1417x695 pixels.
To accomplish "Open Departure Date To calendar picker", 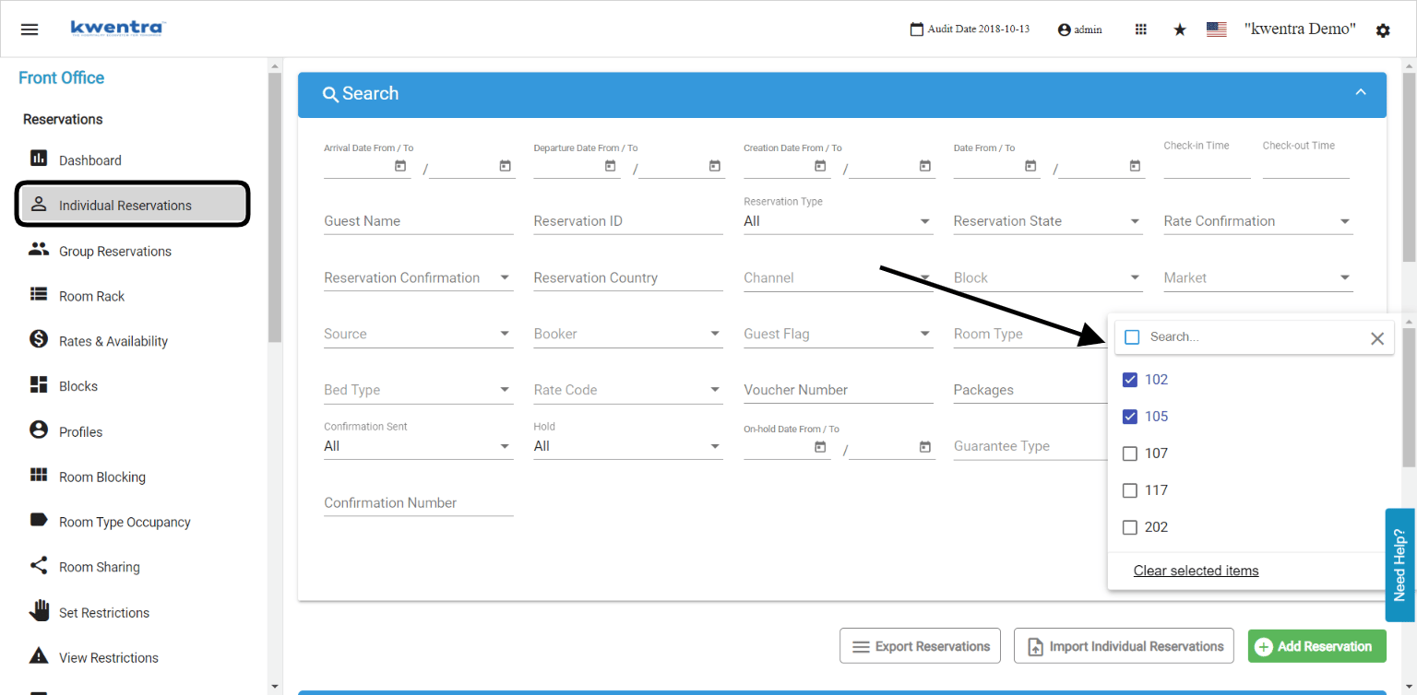I will click(x=715, y=166).
